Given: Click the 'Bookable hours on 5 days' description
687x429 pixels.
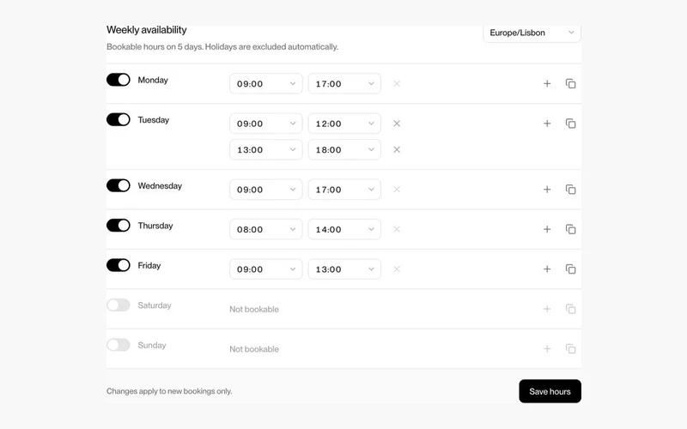Looking at the screenshot, I should (222, 47).
